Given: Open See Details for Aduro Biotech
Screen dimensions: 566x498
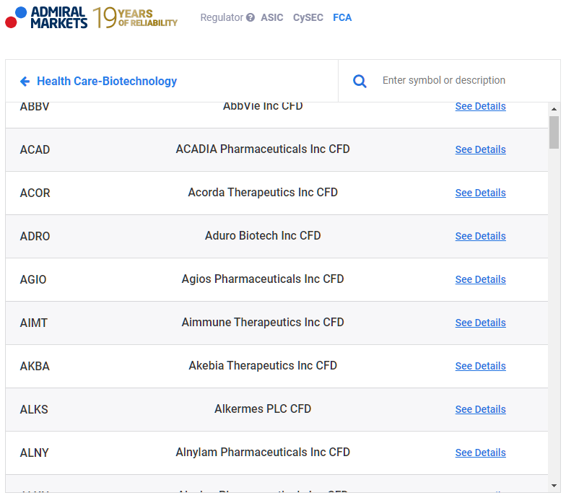Looking at the screenshot, I should tap(480, 236).
